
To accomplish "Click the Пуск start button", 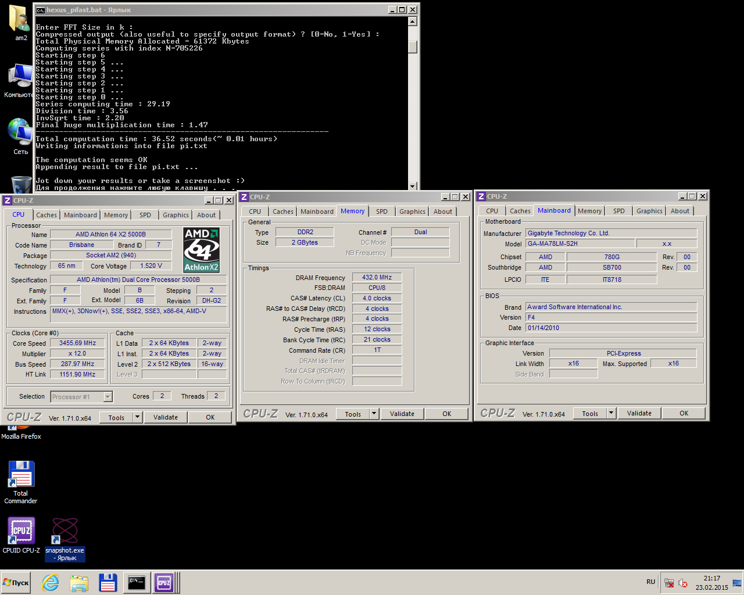I will tap(16, 583).
